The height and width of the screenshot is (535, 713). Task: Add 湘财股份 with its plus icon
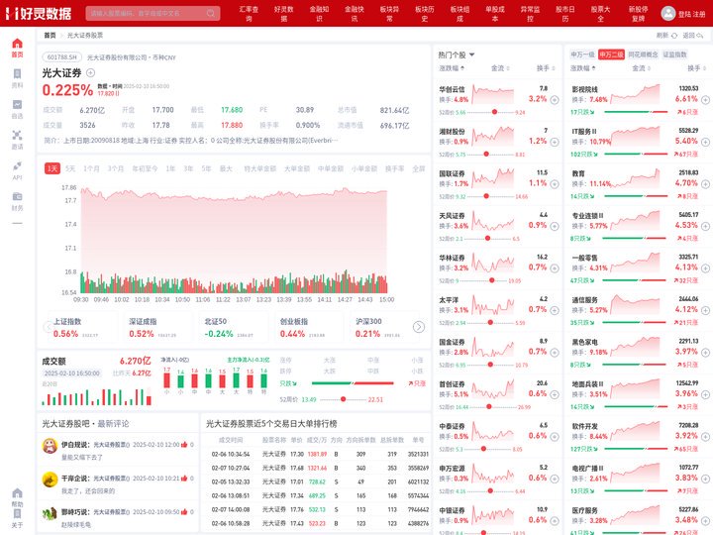pos(555,142)
